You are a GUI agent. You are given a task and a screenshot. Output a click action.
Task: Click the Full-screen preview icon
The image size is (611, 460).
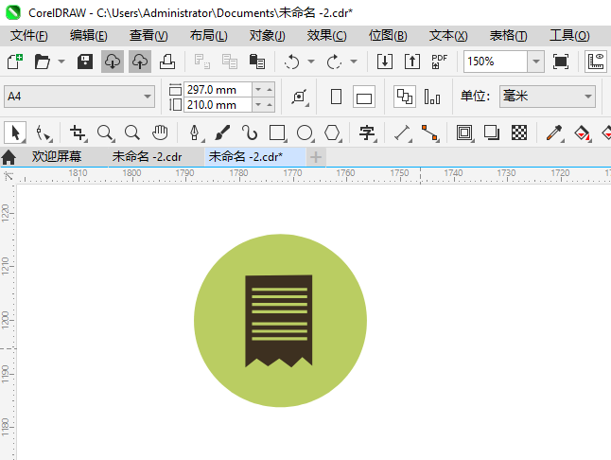pos(560,62)
